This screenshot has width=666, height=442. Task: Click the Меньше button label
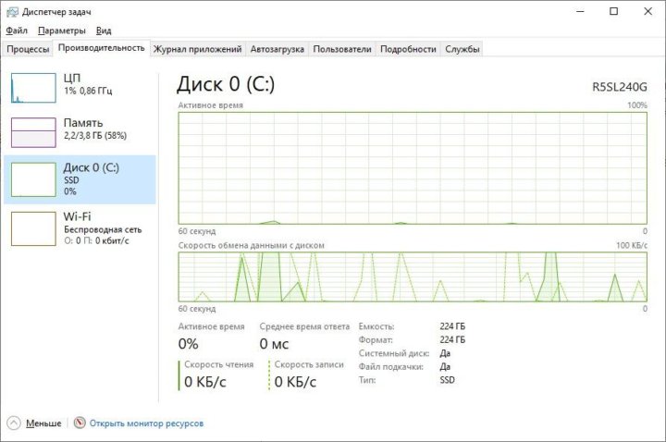(43, 424)
